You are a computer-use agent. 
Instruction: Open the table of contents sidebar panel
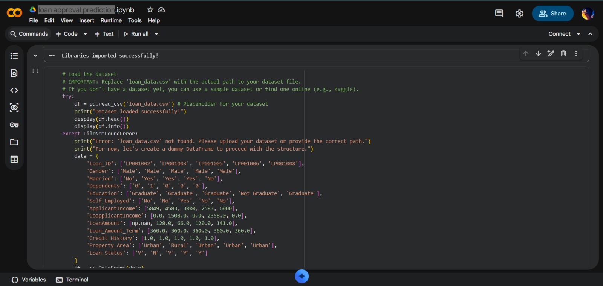pyautogui.click(x=14, y=56)
